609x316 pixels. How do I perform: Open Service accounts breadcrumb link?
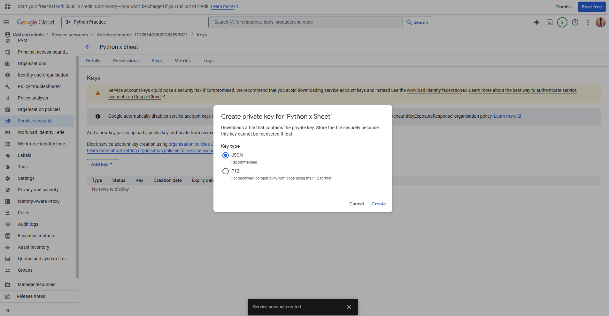point(70,35)
